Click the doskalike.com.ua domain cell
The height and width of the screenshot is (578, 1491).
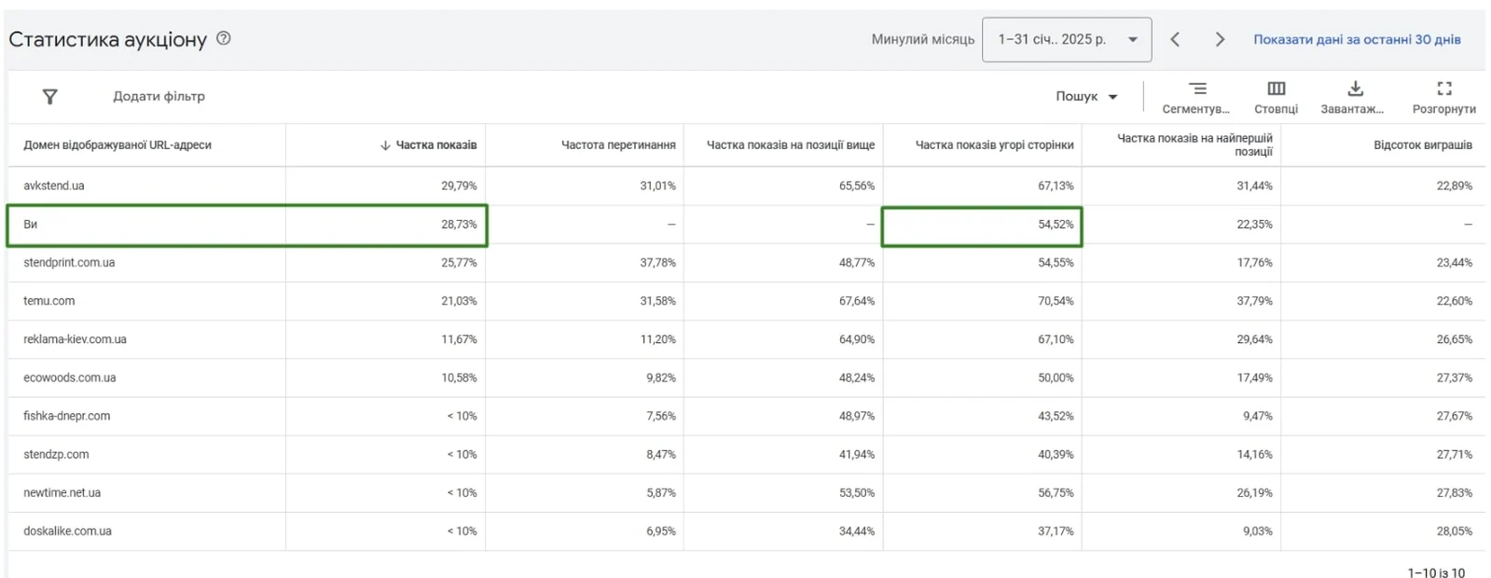(x=67, y=530)
